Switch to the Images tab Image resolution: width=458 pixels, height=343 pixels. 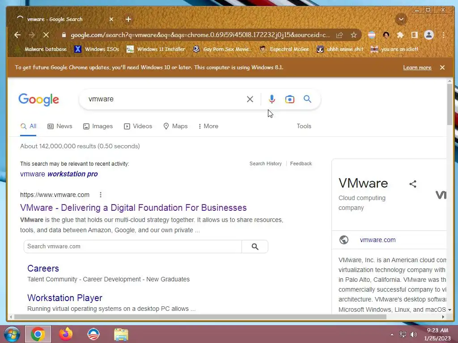98,126
